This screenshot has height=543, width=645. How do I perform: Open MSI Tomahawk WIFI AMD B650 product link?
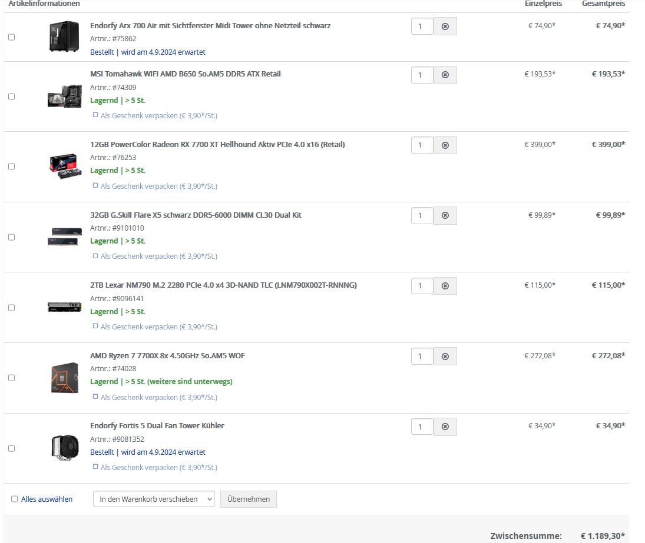tap(186, 74)
